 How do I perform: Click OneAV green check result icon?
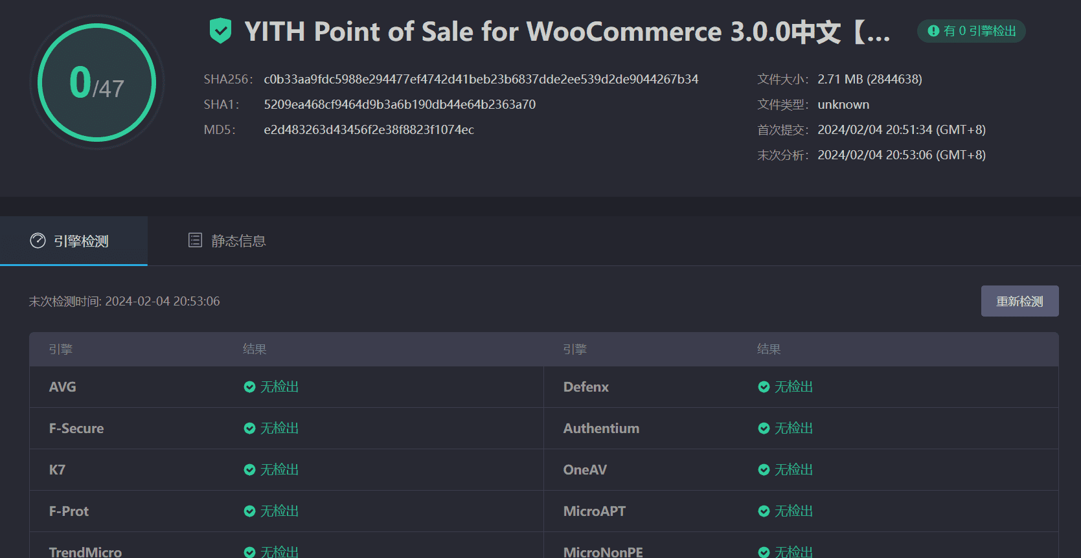coord(764,470)
